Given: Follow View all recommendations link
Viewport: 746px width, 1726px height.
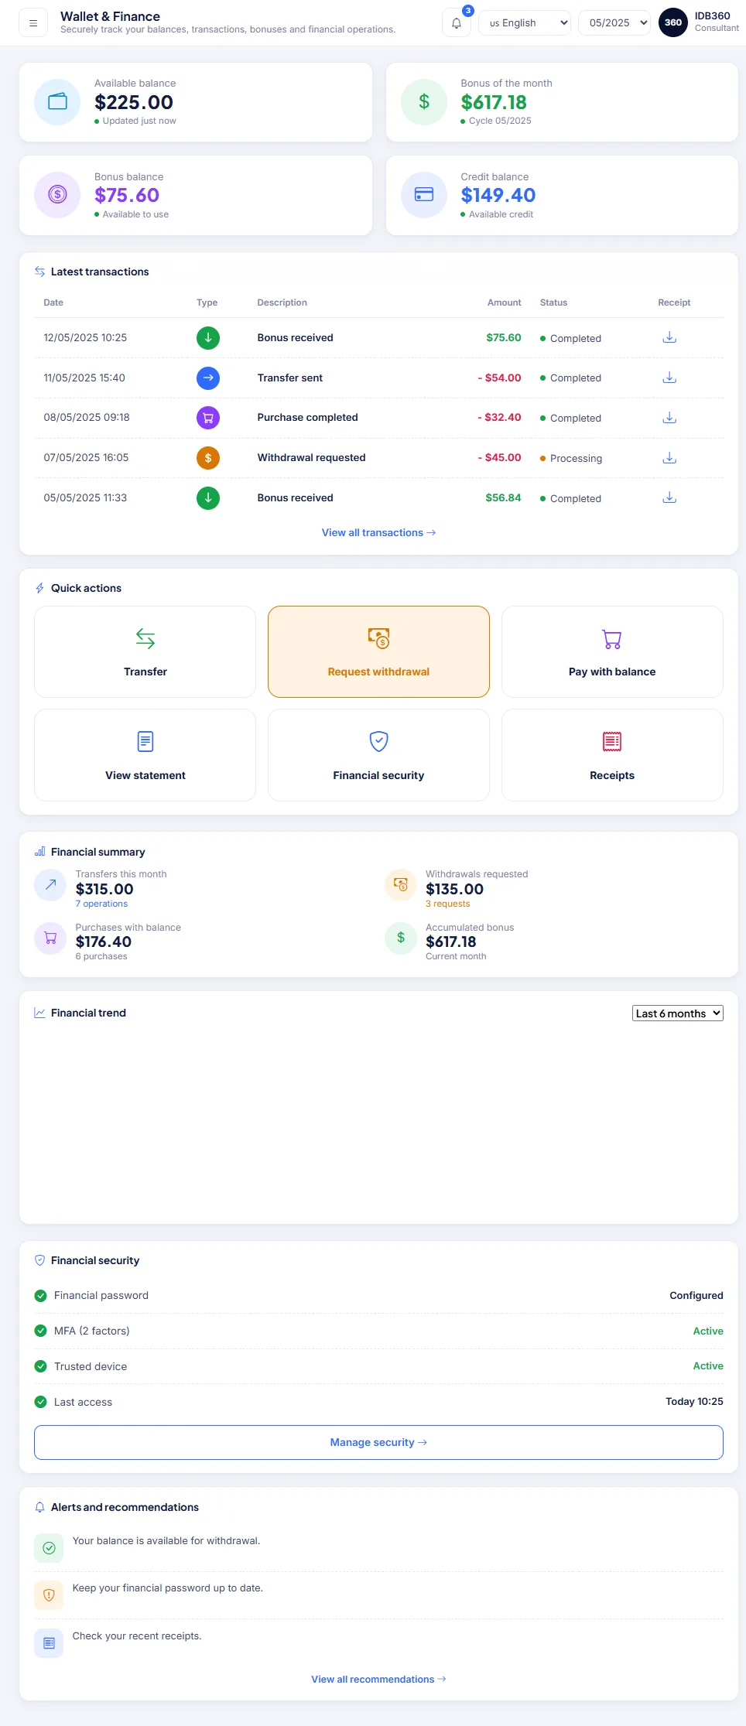Looking at the screenshot, I should click(378, 1680).
